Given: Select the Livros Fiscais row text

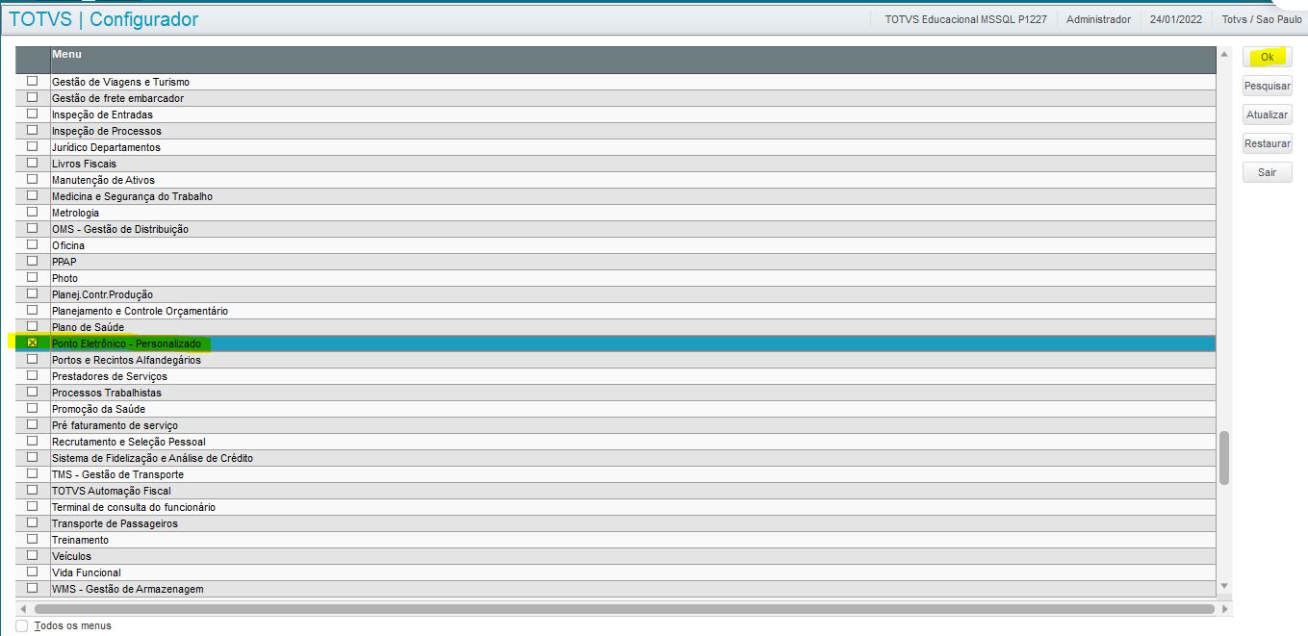Looking at the screenshot, I should click(84, 164).
